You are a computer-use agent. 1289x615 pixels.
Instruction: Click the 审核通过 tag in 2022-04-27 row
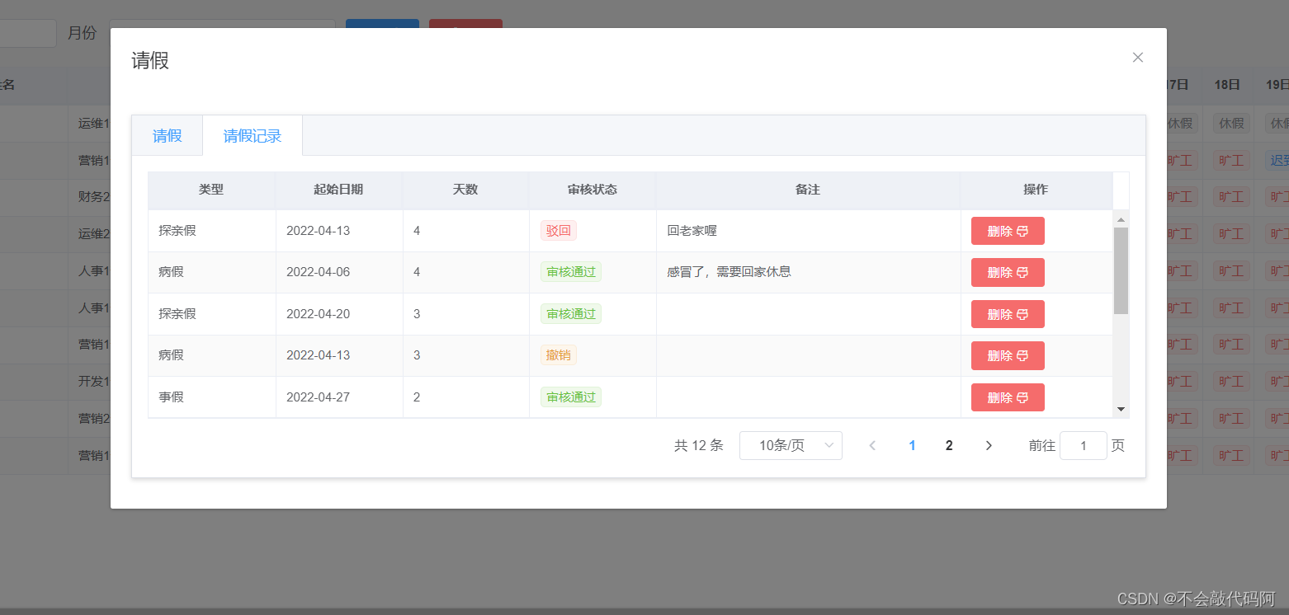[571, 397]
